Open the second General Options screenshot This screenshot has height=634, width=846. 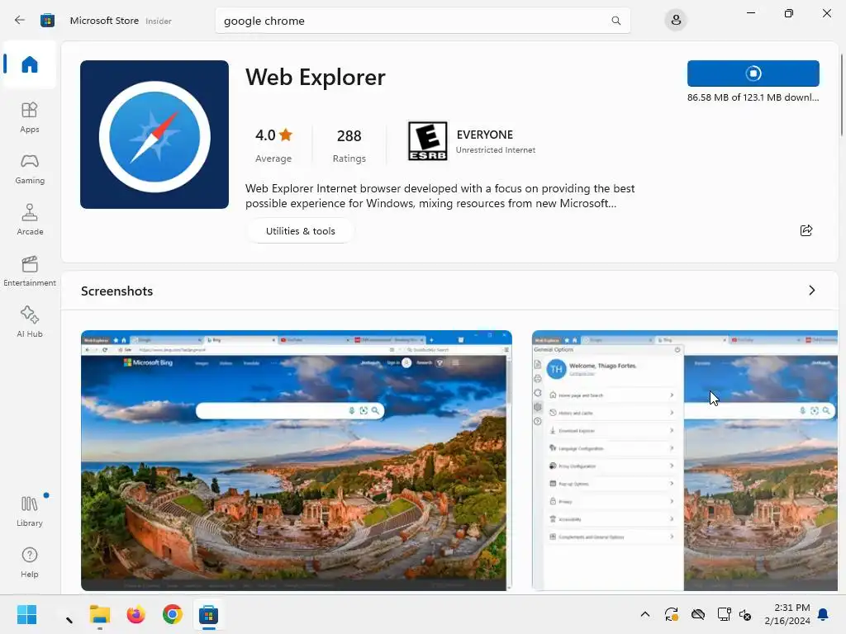click(685, 461)
